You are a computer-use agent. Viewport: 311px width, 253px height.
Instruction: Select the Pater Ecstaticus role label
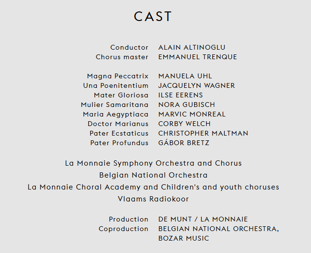click(x=119, y=133)
